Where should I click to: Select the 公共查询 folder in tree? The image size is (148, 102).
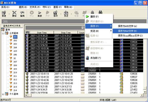point(14,33)
